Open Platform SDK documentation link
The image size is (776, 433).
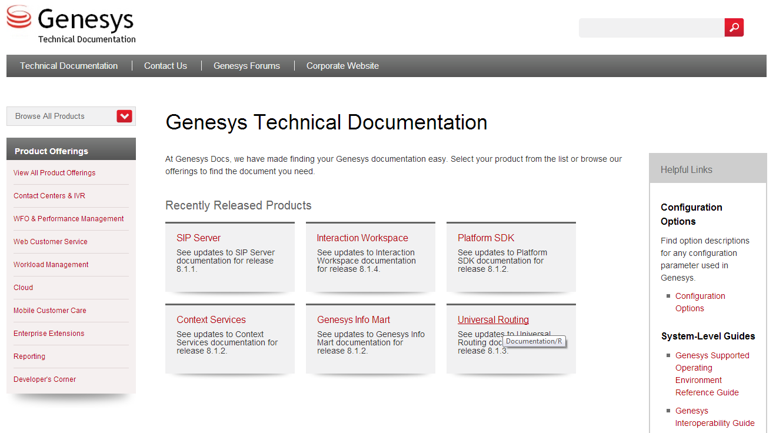coord(486,238)
